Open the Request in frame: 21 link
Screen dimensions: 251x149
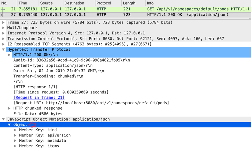39,97
